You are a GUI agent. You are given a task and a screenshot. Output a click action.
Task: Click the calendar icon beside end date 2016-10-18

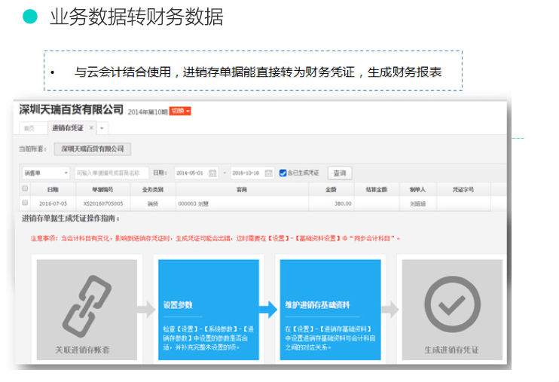coord(268,173)
